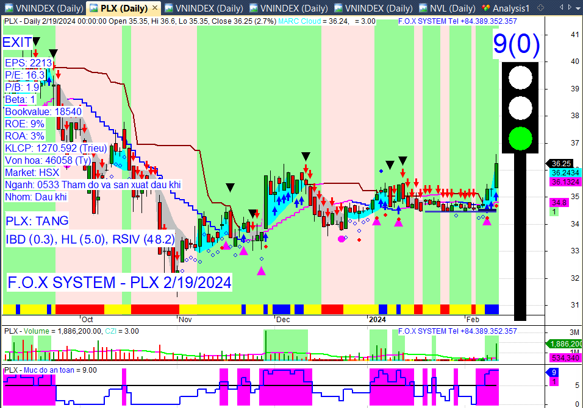Add a new chart tab with plus icon

pos(540,8)
